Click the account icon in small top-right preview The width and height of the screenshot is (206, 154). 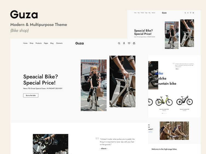pyautogui.click(x=188, y=13)
